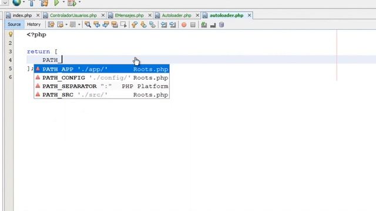Switch to Source view
Image resolution: width=376 pixels, height=211 pixels.
(x=14, y=25)
